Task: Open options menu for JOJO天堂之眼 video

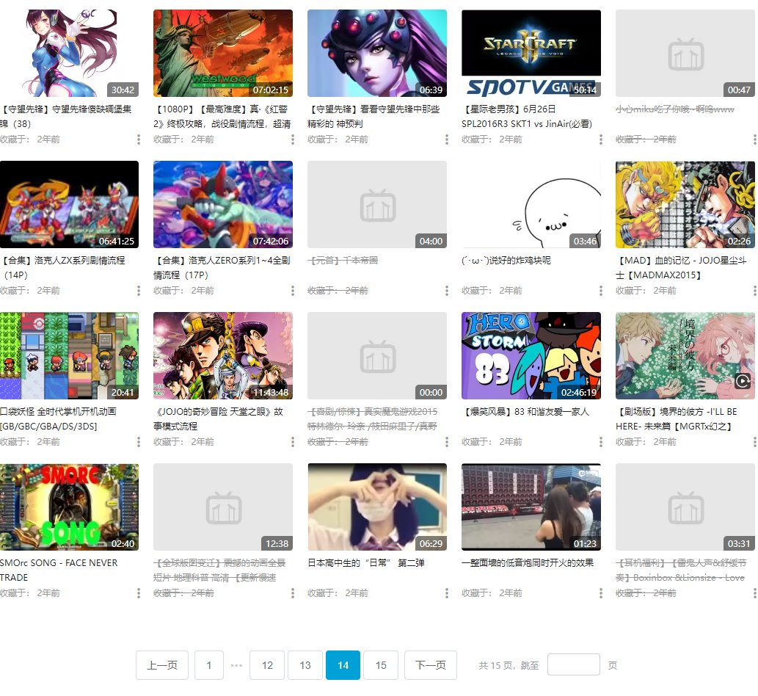Action: pyautogui.click(x=293, y=442)
